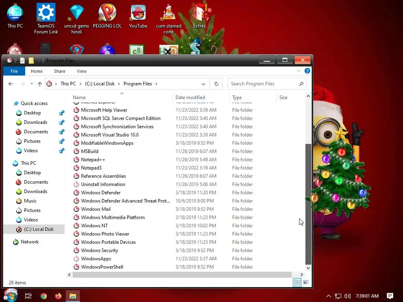The height and width of the screenshot is (302, 403).
Task: Click the Start button ornament in the taskbar
Action: tap(10, 296)
